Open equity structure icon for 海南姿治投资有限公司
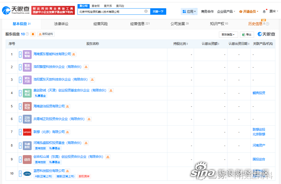This screenshot has width=281, height=184. click(67, 106)
